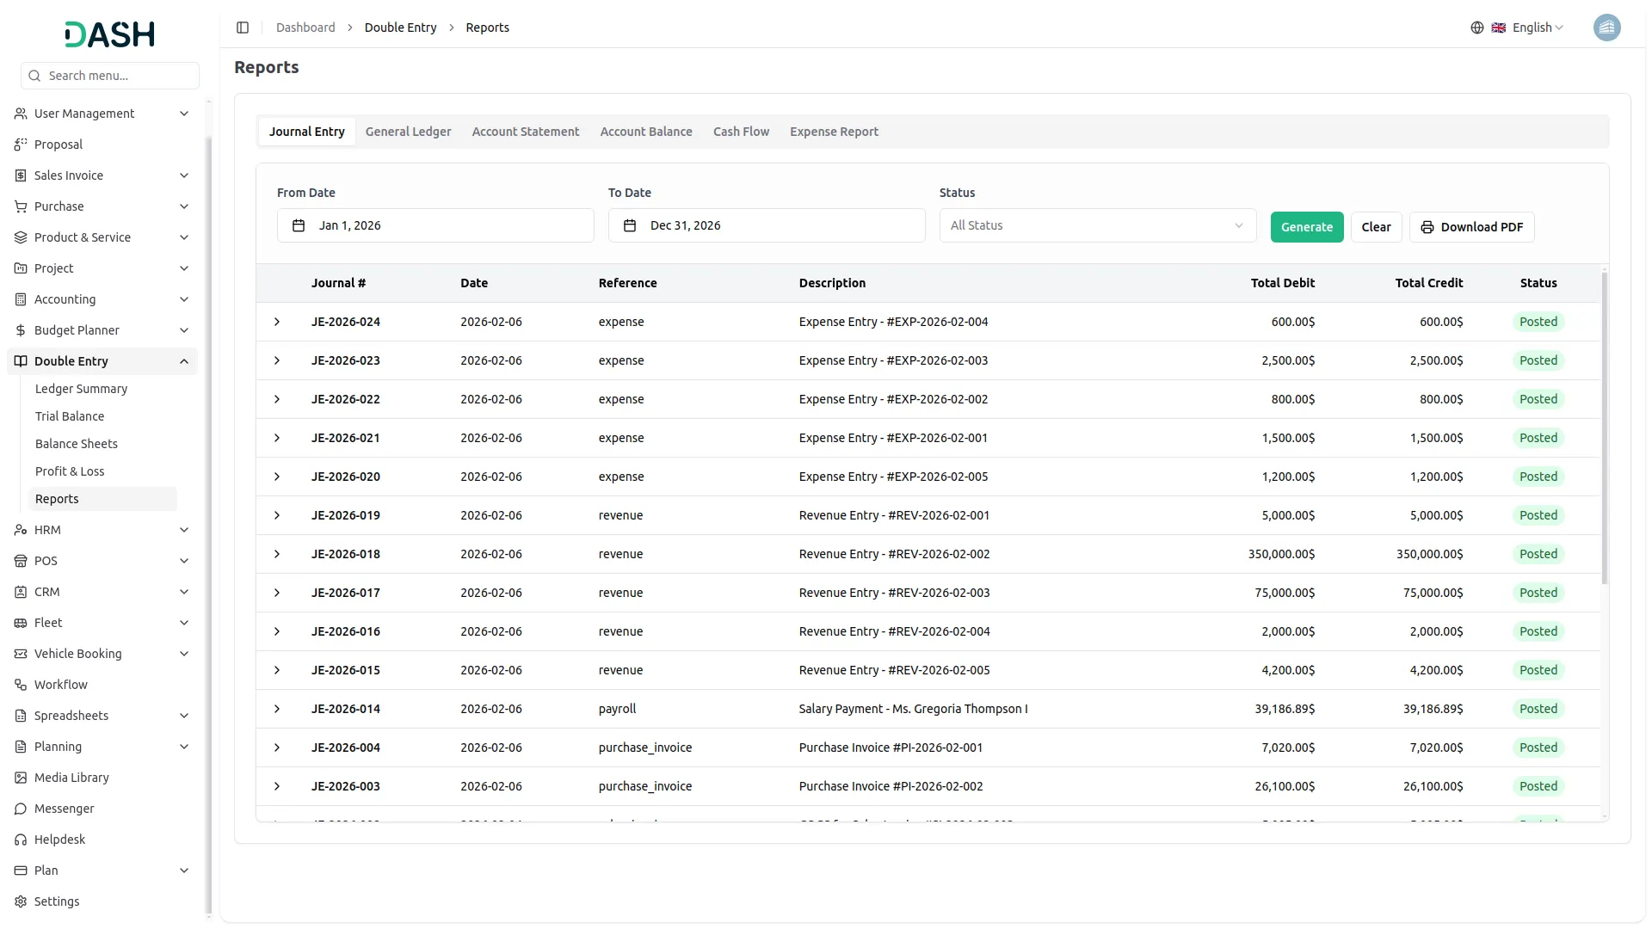
Task: Click the globe language icon
Action: (x=1477, y=28)
